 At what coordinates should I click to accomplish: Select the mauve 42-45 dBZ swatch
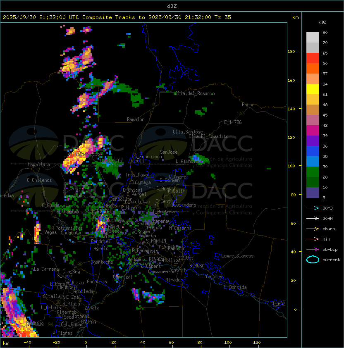pyautogui.click(x=313, y=120)
